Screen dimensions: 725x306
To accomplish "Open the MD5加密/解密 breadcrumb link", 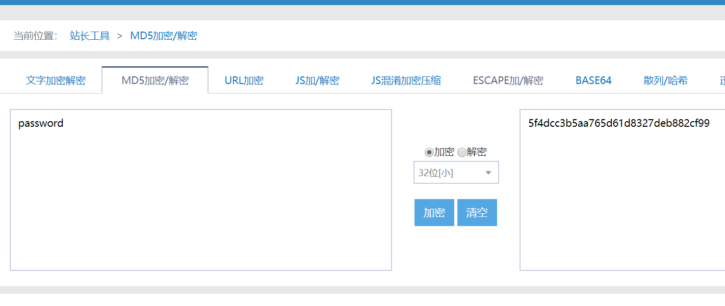I will (164, 36).
